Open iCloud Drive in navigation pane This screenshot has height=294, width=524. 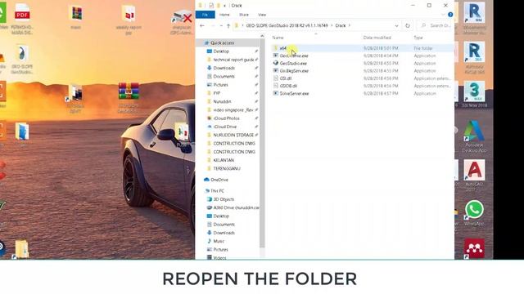coord(224,127)
